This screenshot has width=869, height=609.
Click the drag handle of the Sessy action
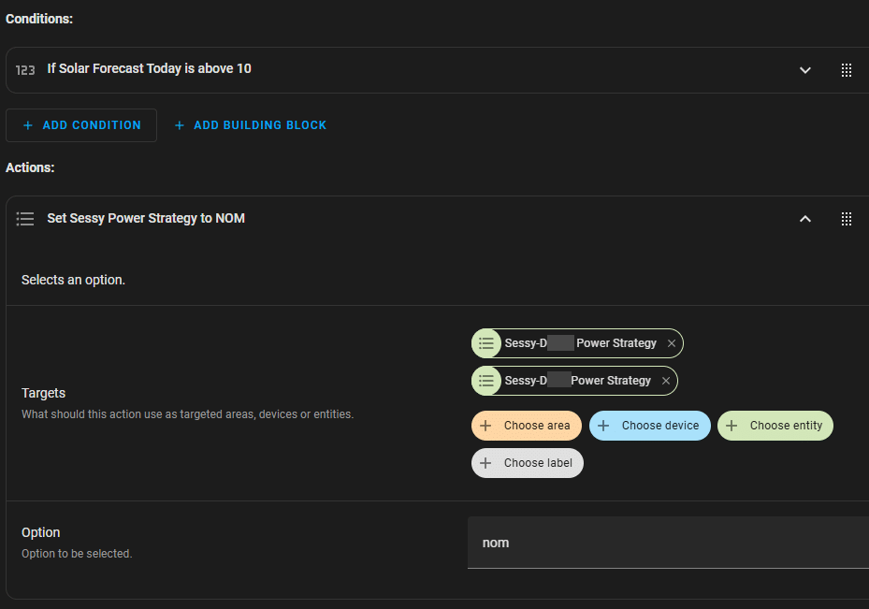(x=846, y=219)
